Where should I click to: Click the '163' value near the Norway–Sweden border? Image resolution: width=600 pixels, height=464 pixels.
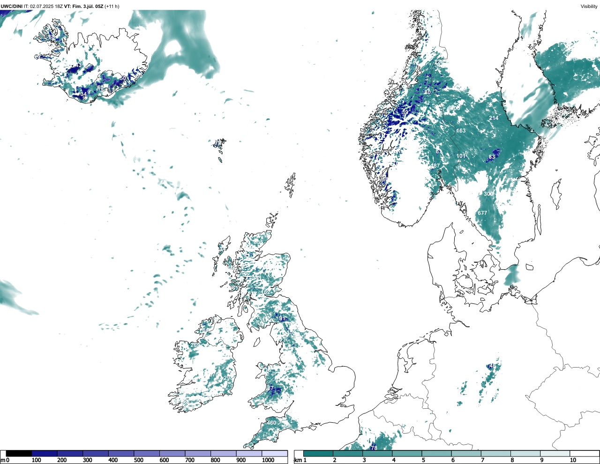[x=461, y=131]
